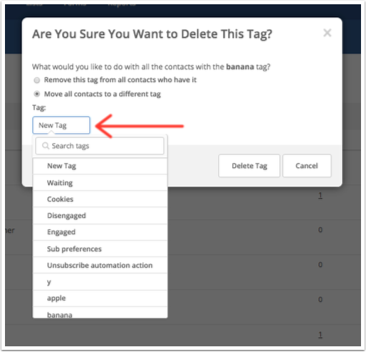Open the bottom row count 1 link
366x352 pixels.
coord(320,335)
